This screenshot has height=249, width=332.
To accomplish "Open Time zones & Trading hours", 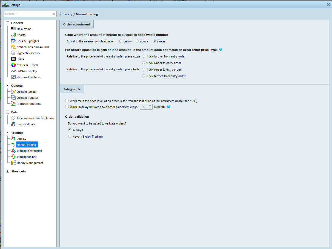I will pyautogui.click(x=35, y=118).
